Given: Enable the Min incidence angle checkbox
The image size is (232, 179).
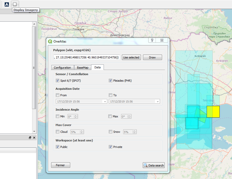Looking at the screenshot, I should 58,116.
